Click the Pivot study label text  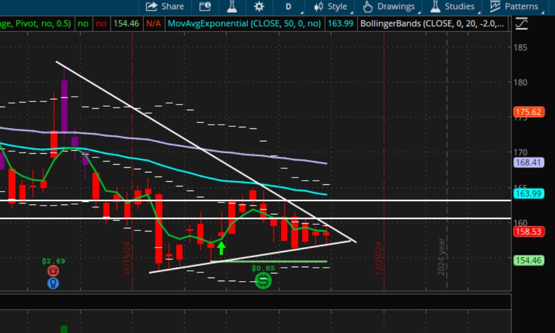coord(35,24)
